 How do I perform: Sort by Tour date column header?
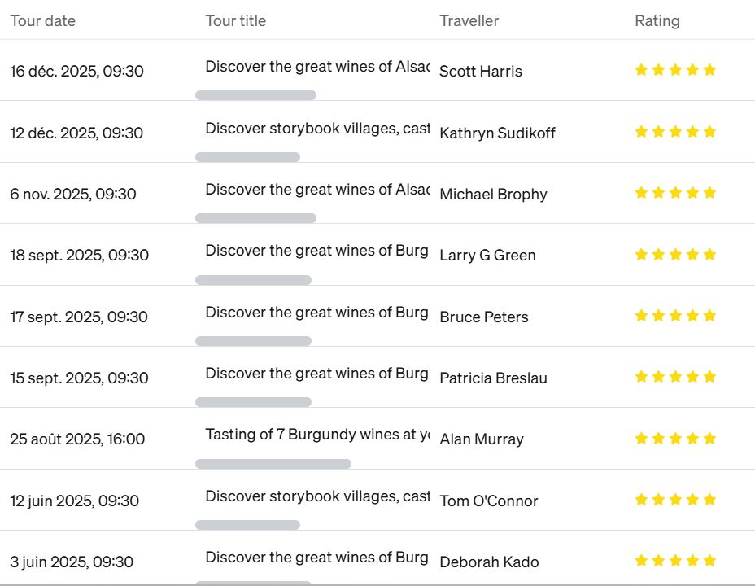coord(43,21)
